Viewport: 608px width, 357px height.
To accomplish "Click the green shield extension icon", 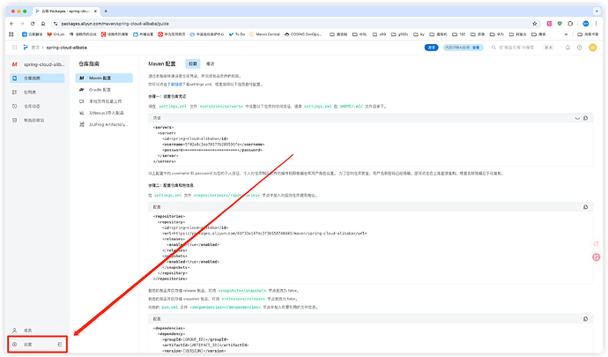I will [x=560, y=24].
